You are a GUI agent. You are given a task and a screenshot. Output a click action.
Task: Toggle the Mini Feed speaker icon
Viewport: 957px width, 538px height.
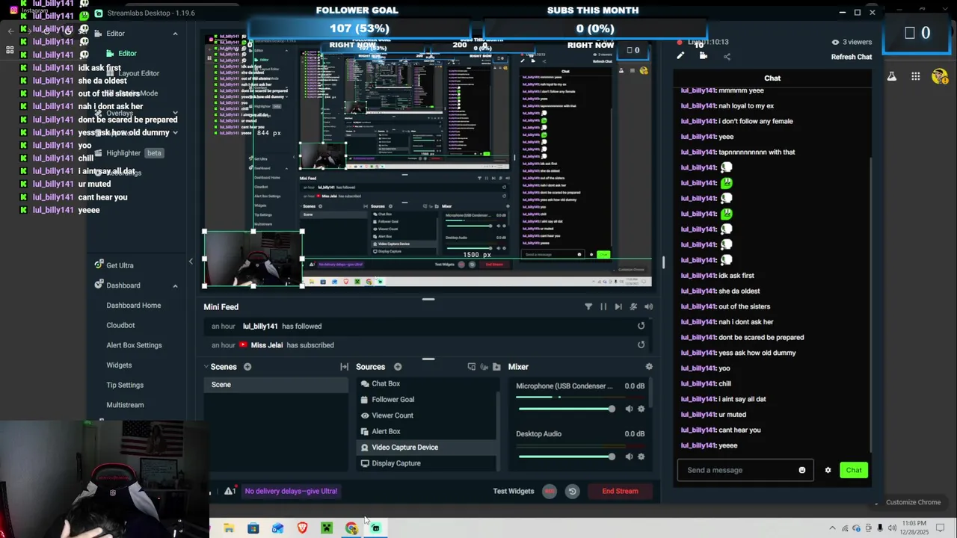pyautogui.click(x=648, y=306)
